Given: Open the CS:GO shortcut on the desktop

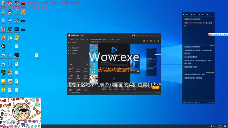Looking at the screenshot, I should tap(10, 73).
